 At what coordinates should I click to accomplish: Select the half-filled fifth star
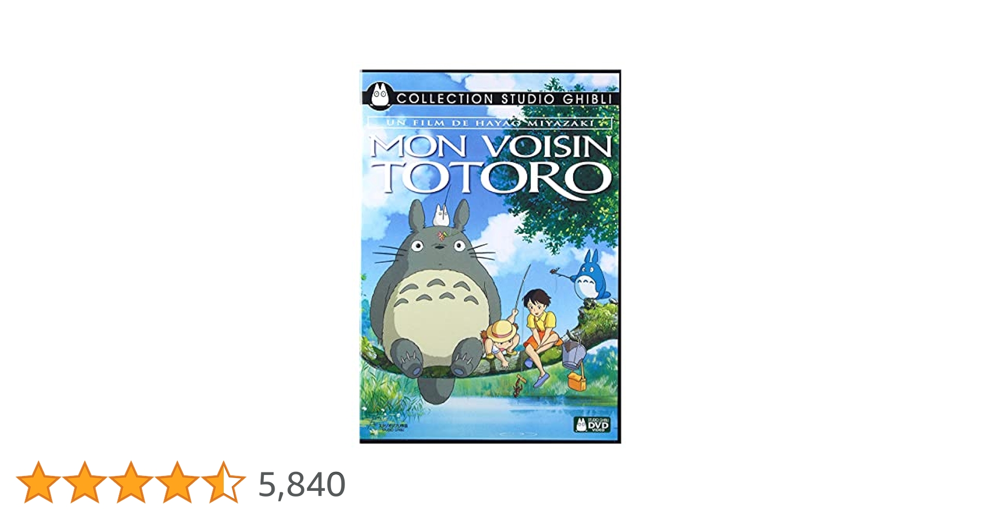coord(223,482)
